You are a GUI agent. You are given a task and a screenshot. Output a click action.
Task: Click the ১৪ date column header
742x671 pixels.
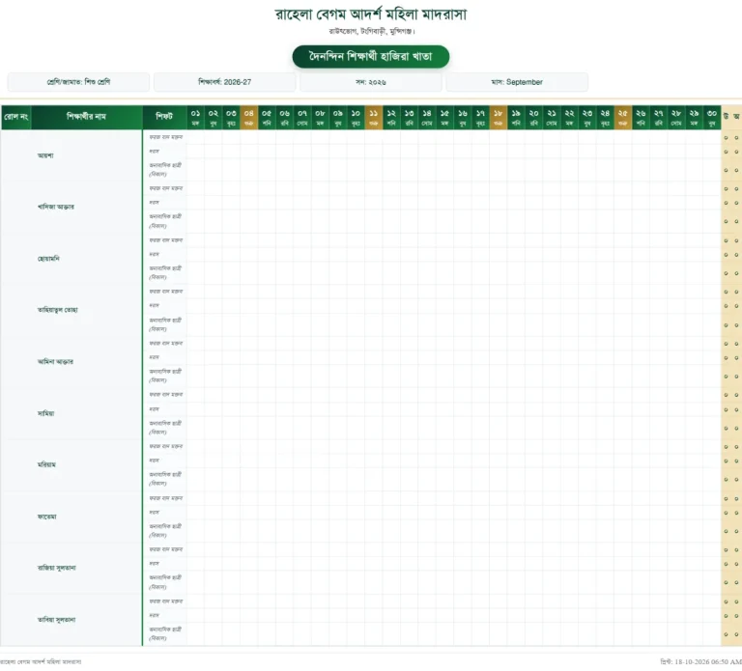[x=427, y=117]
